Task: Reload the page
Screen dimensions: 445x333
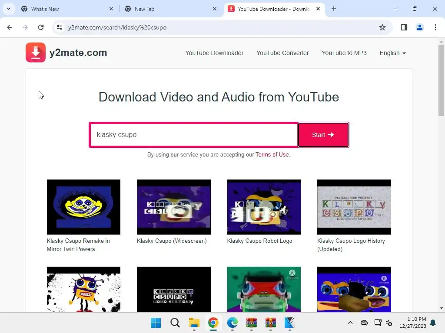Action: [41, 27]
